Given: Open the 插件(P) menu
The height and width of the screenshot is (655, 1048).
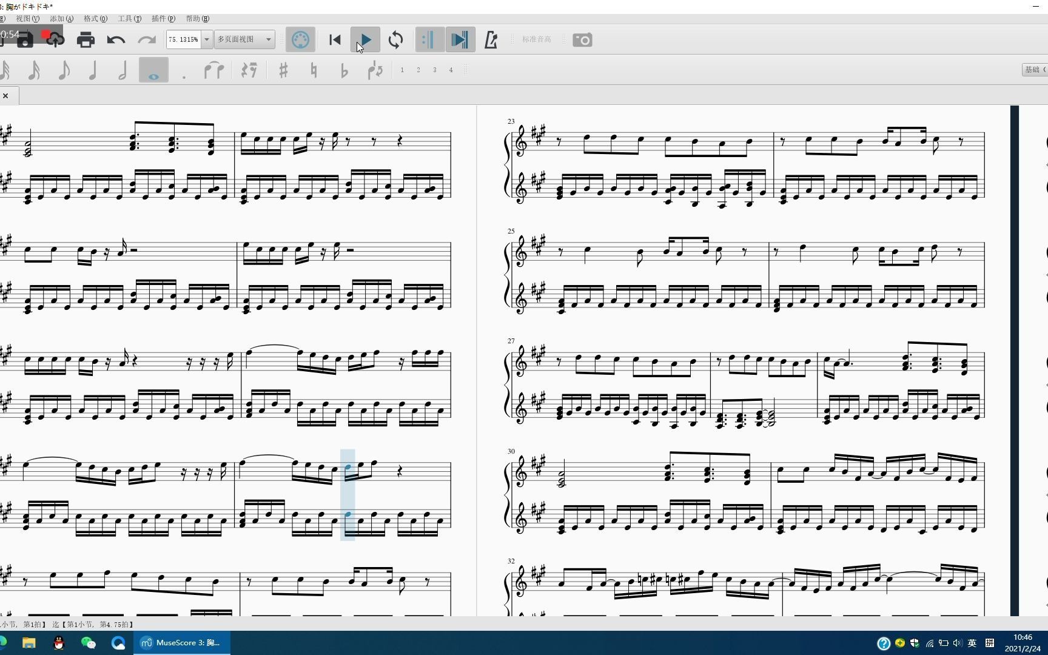Looking at the screenshot, I should click(163, 19).
